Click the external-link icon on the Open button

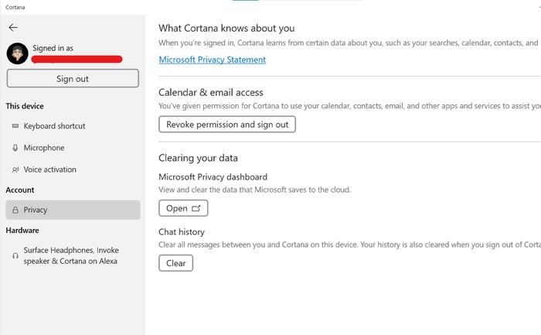click(196, 208)
